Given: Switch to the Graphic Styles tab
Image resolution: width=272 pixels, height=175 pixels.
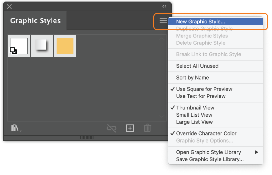Looking at the screenshot, I should point(36,21).
